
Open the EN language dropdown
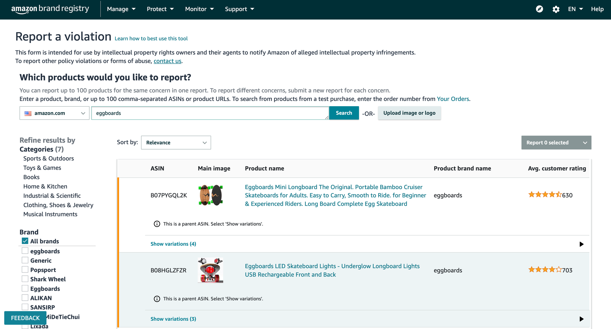pos(575,9)
